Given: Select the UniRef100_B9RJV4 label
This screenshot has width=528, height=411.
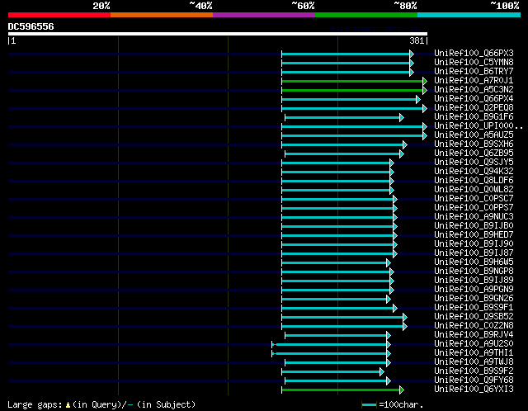Looking at the screenshot, I should pyautogui.click(x=474, y=335).
